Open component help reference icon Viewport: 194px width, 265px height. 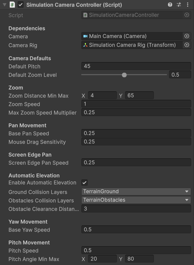[x=170, y=5]
